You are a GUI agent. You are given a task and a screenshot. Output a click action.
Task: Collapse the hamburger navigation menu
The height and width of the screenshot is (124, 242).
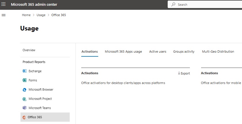[x=4, y=15]
